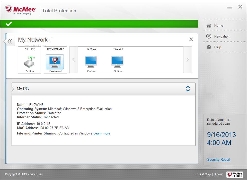Image resolution: width=247 pixels, height=180 pixels.
Task: Click the Copyright 2013 McAfee footer text
Action: pyautogui.click(x=24, y=174)
